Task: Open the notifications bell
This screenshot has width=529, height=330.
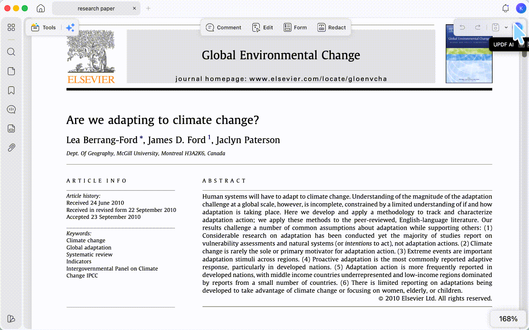Action: pyautogui.click(x=505, y=8)
